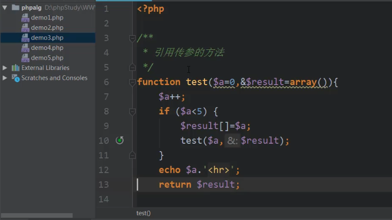
Task: Click the &$result=array() parameter
Action: tap(284, 82)
